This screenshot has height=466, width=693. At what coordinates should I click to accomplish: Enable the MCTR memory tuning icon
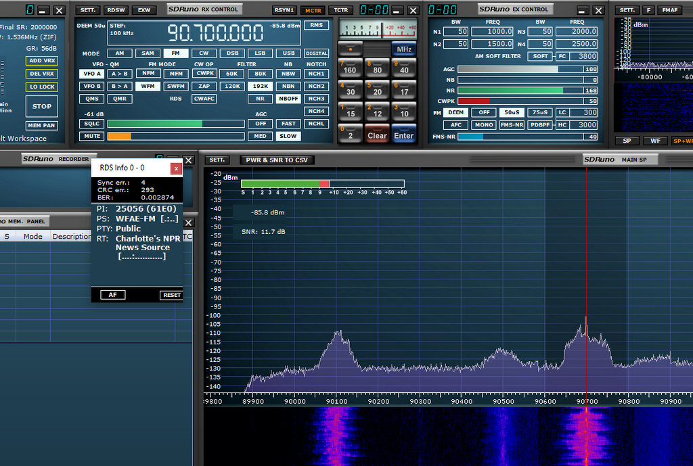click(x=313, y=9)
